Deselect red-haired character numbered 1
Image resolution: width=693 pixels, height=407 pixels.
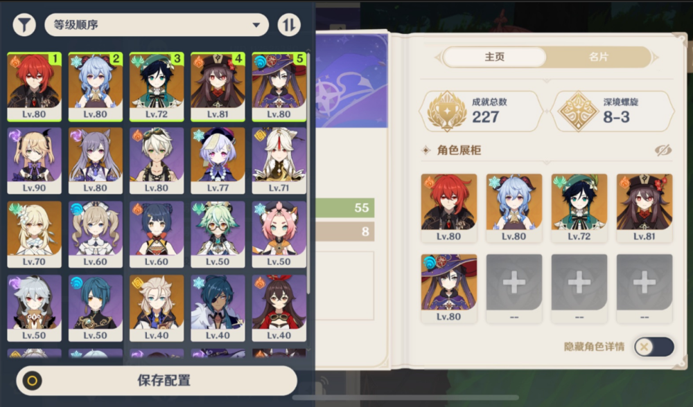pyautogui.click(x=34, y=87)
